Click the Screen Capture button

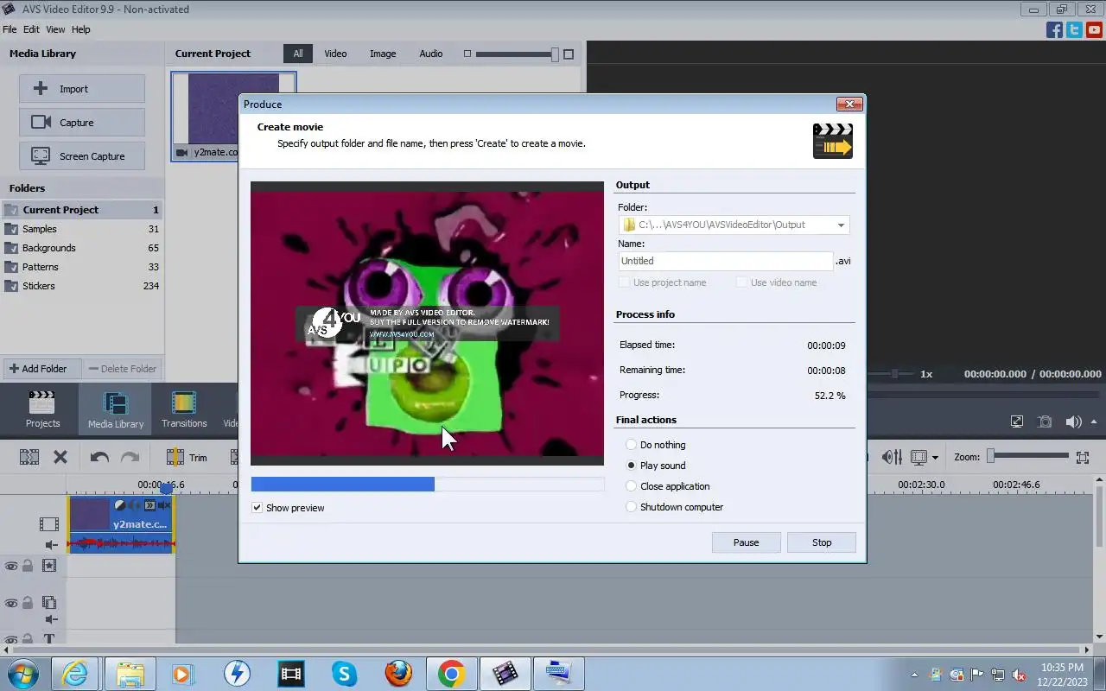[82, 156]
